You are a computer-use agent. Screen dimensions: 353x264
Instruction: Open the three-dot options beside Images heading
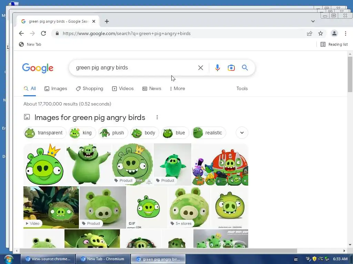(x=157, y=117)
